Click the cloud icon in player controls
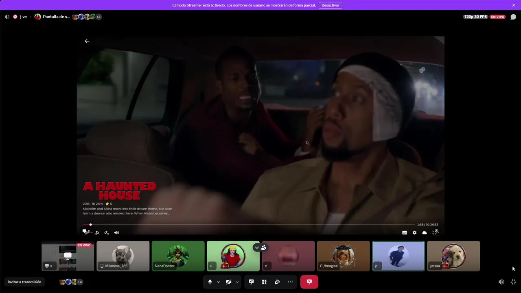The height and width of the screenshot is (293, 521). tap(425, 233)
